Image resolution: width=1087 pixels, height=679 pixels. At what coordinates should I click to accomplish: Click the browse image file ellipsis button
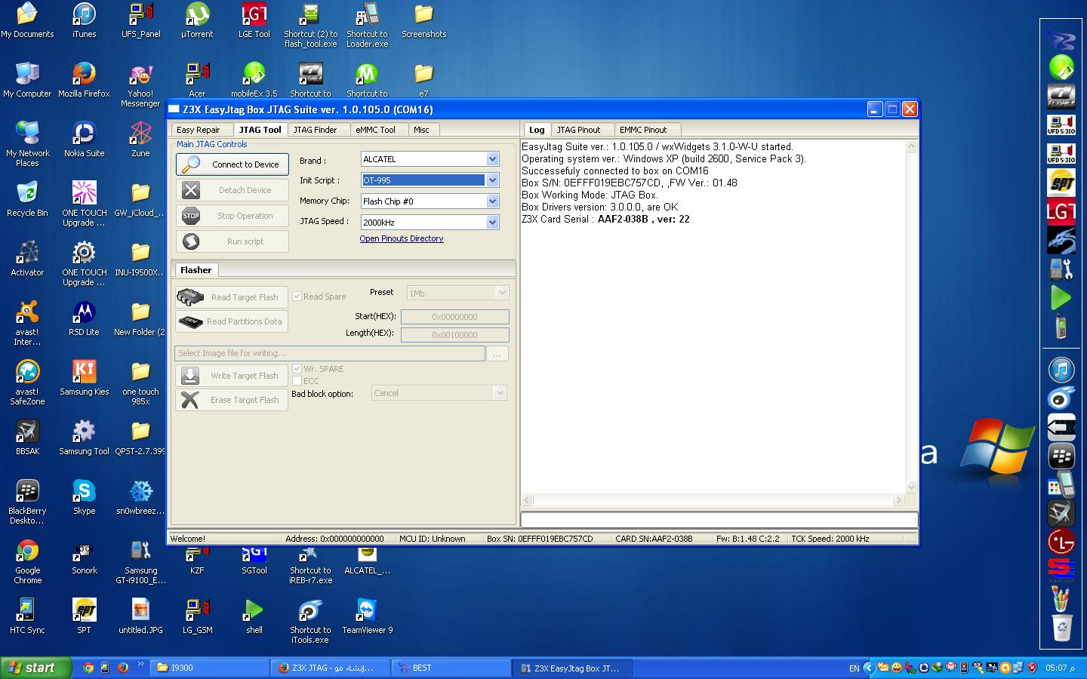[497, 354]
